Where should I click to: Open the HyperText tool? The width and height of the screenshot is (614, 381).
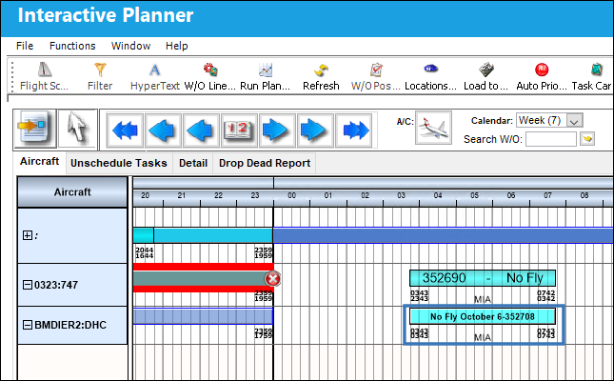154,70
